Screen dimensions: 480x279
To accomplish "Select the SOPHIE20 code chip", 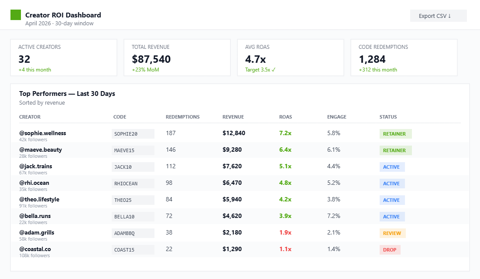I will (x=133, y=133).
